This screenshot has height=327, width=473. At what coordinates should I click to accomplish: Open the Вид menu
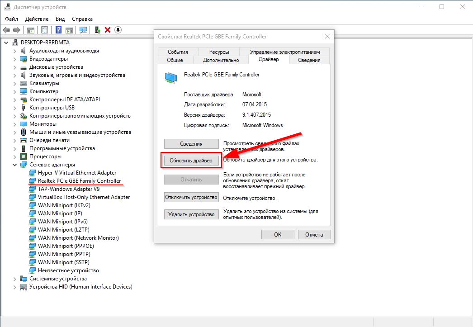coord(60,19)
